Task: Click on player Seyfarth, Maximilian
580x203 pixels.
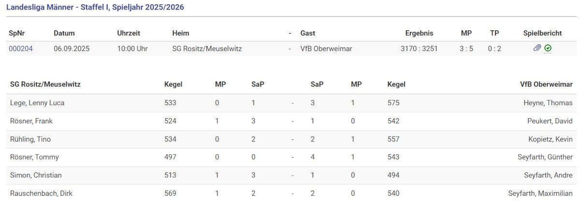Action: tap(540, 193)
